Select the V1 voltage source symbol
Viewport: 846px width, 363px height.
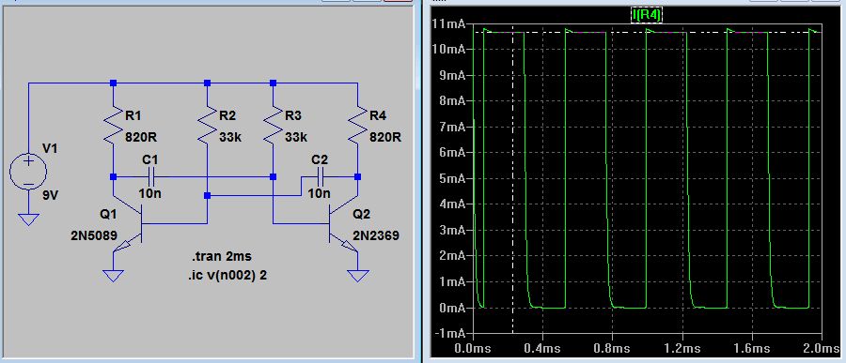pos(28,173)
